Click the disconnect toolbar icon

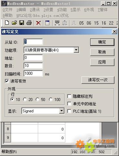65,23
